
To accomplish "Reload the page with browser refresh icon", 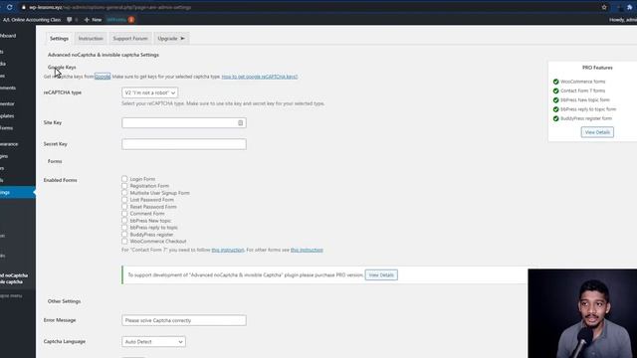I will tap(9, 7).
